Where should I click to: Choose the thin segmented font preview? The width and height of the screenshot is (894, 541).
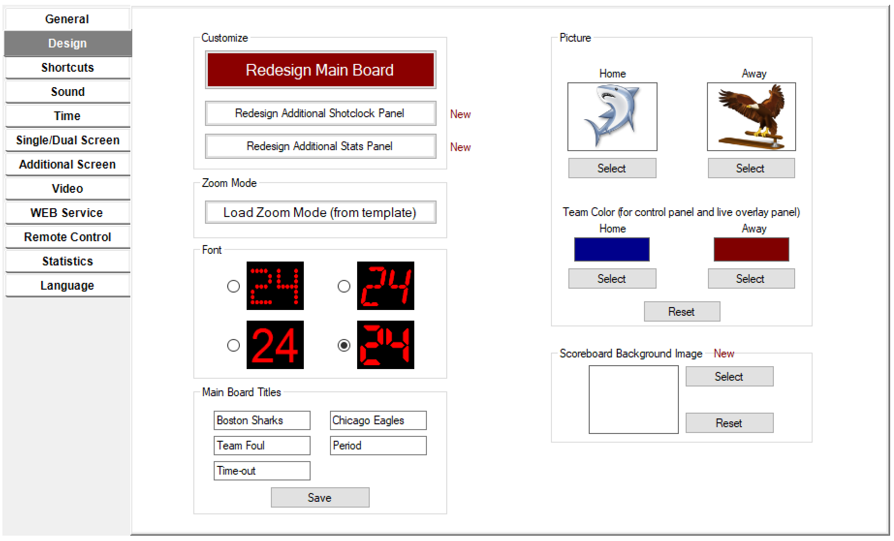pos(385,286)
